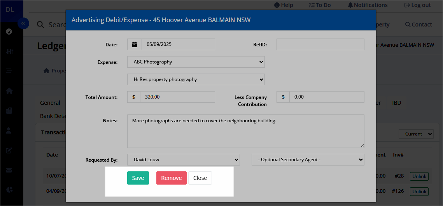Open the Current filter dropdown
The image size is (443, 206).
[x=416, y=134]
